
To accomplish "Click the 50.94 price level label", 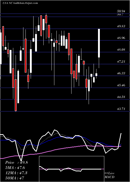I will (x=121, y=11).
